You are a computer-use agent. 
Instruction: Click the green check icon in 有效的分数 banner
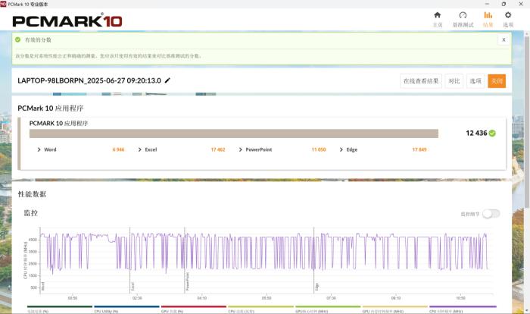pos(20,40)
